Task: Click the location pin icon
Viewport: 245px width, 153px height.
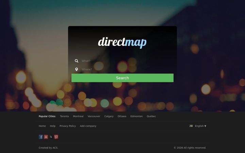Action: 77,69
